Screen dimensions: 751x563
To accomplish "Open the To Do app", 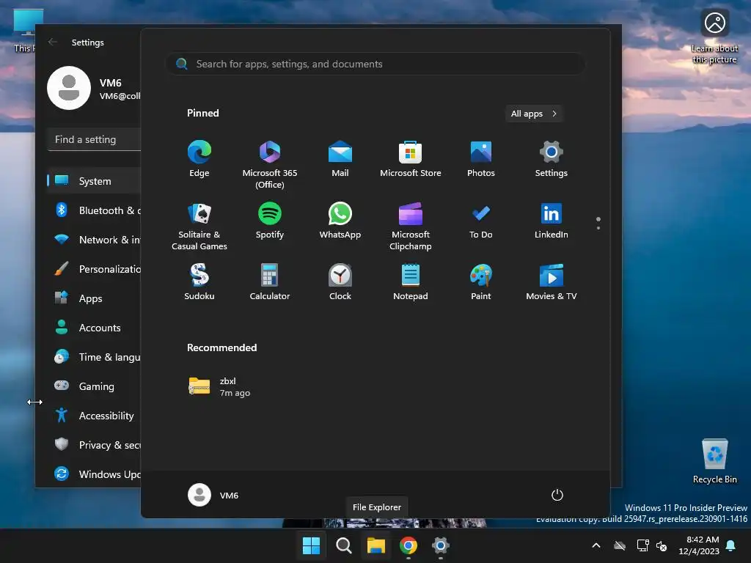I will [481, 221].
